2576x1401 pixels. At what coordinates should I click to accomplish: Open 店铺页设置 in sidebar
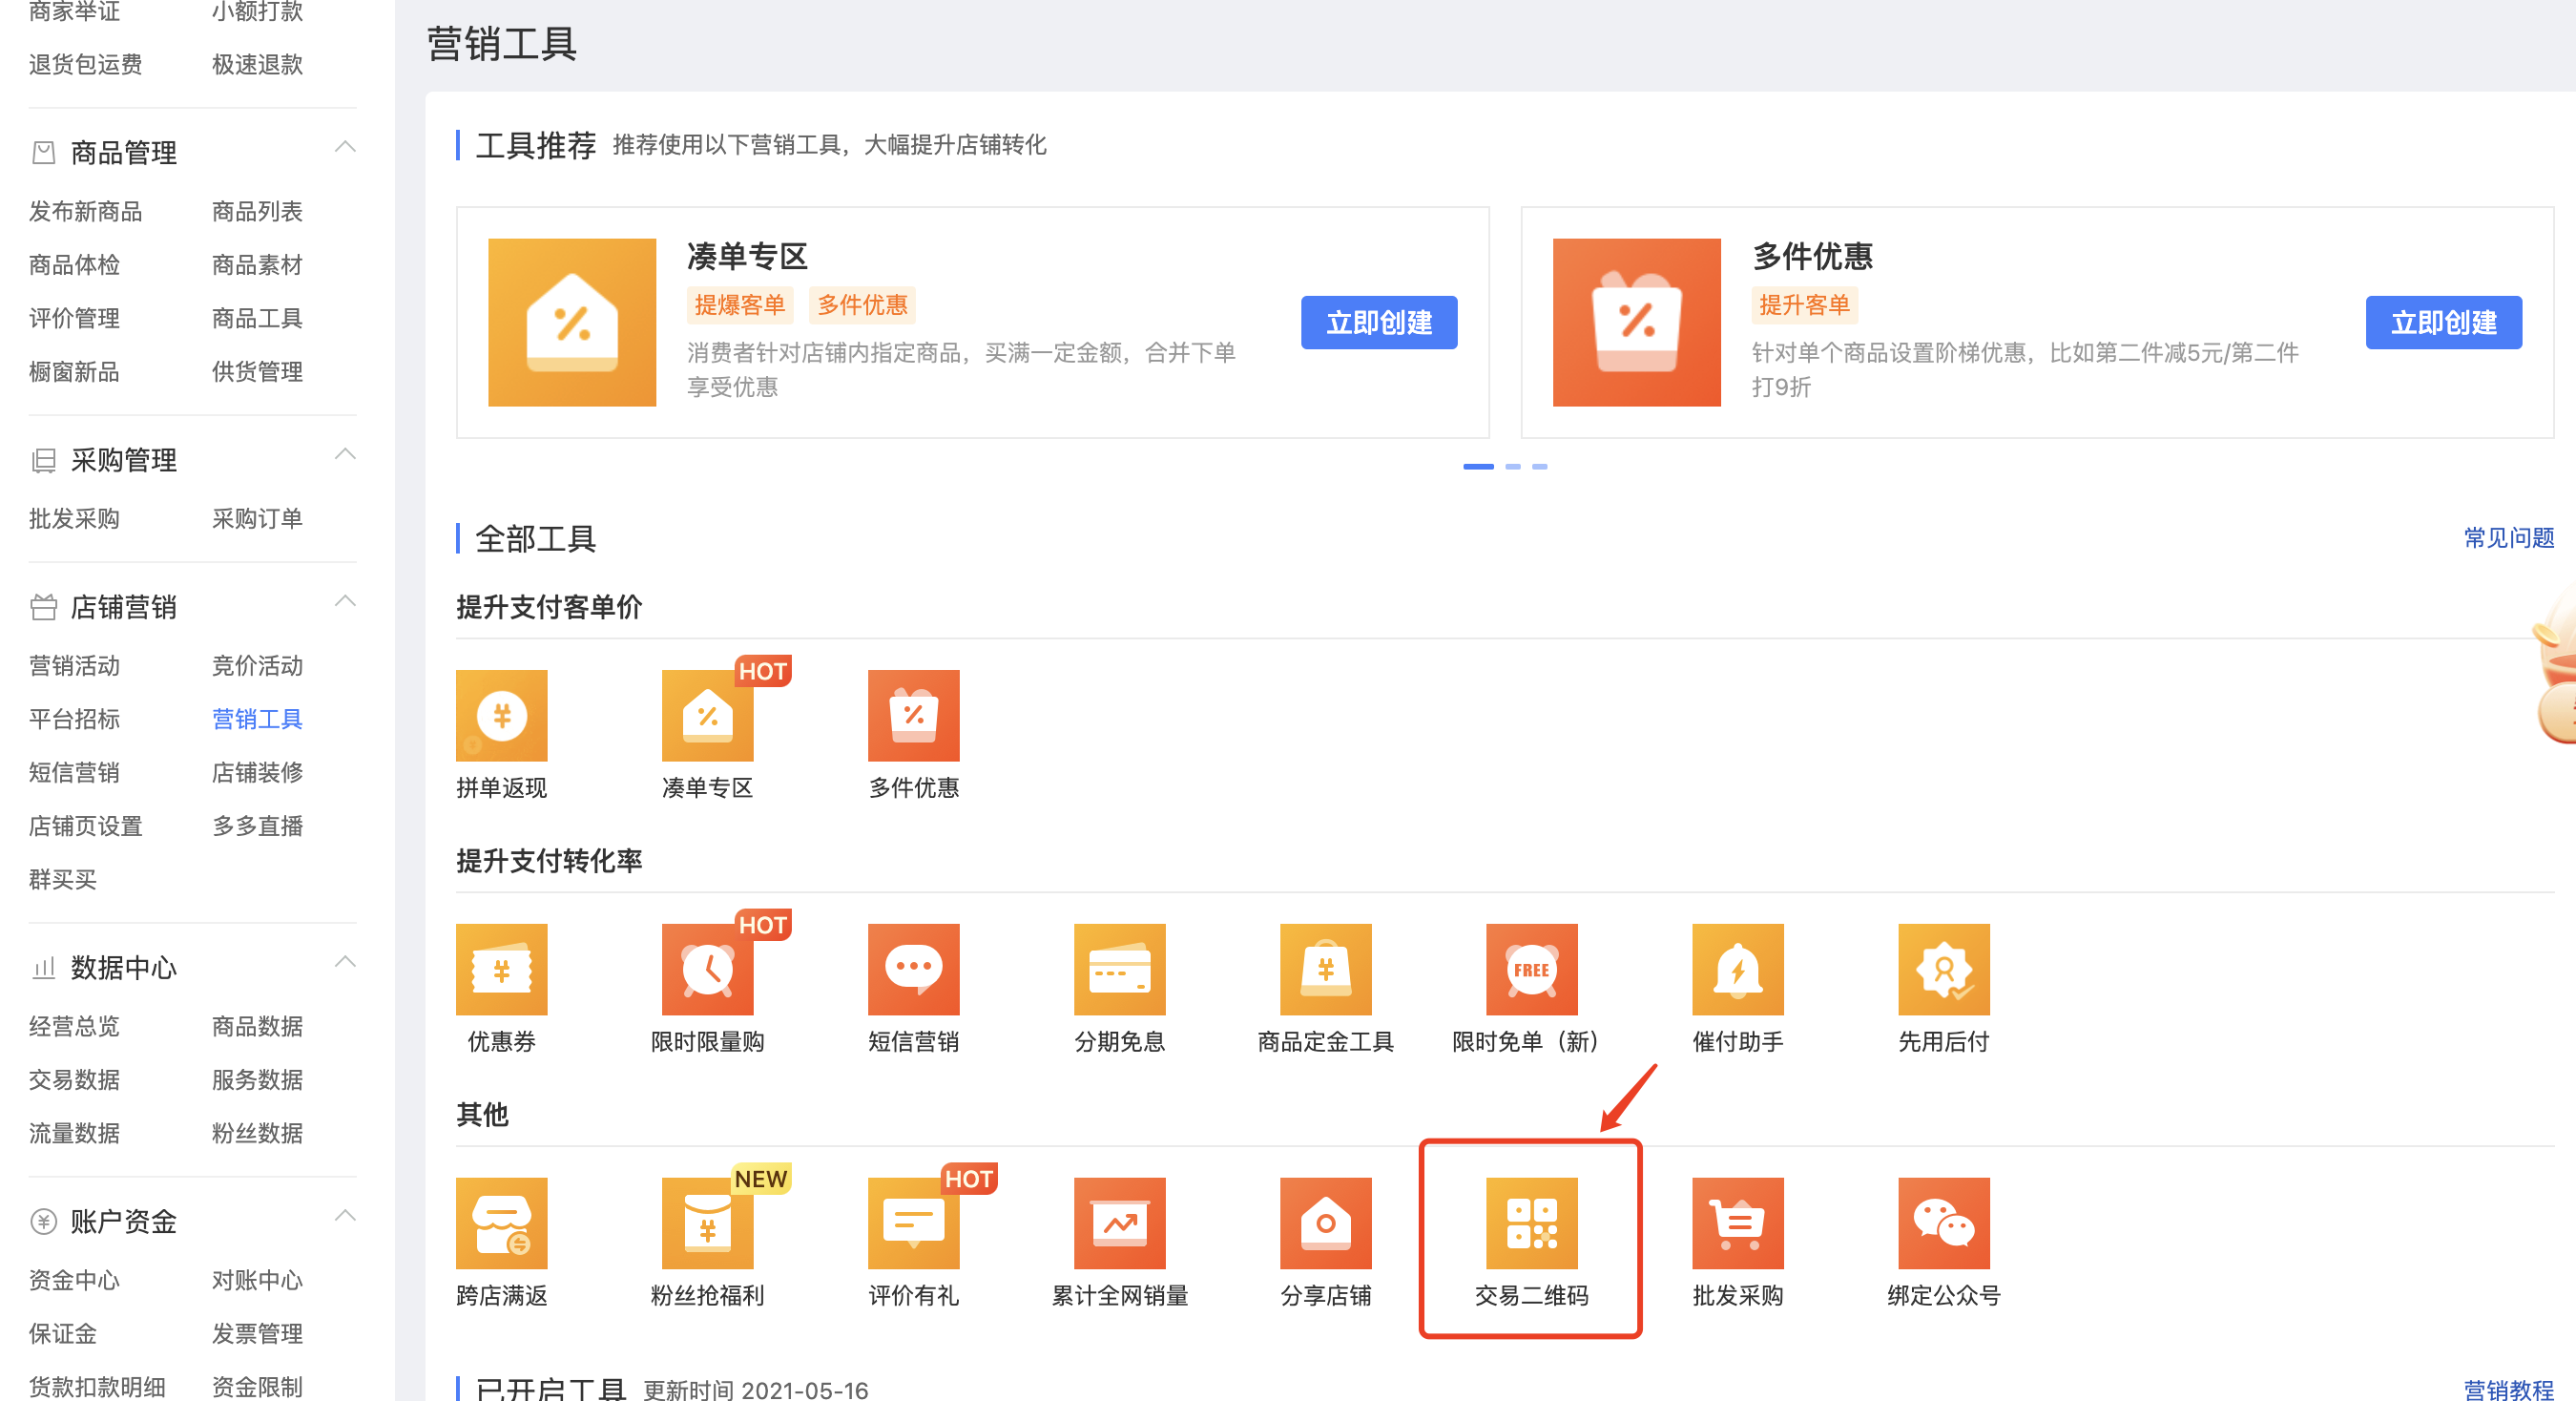tap(85, 826)
